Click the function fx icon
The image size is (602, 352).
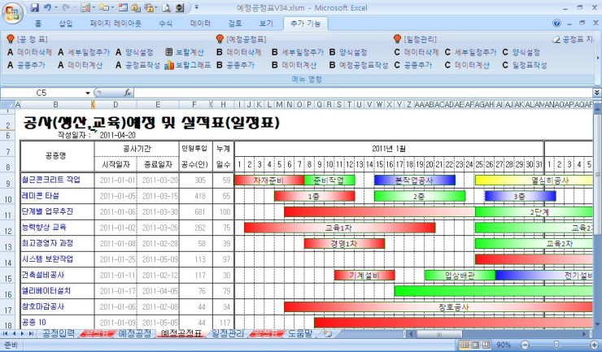[128, 93]
